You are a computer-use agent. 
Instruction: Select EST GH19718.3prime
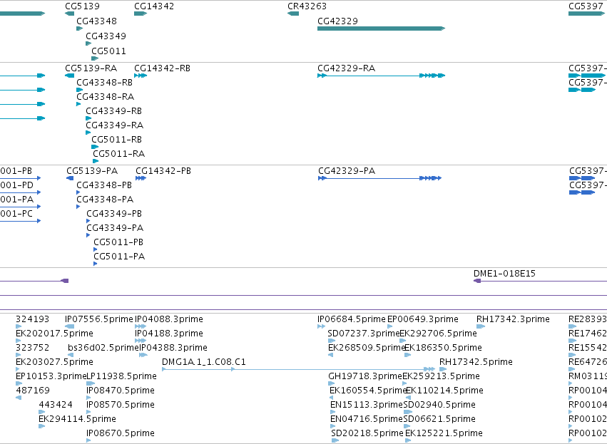(365, 376)
